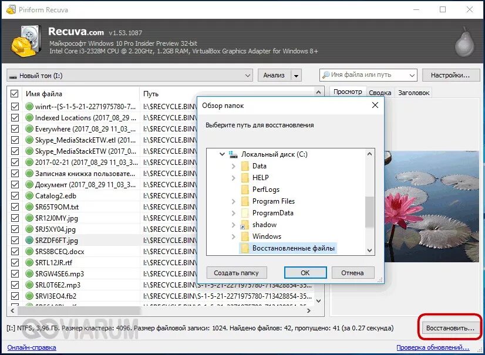Click the green status dot of Catalog2.edb
485x355 pixels.
[x=29, y=196]
